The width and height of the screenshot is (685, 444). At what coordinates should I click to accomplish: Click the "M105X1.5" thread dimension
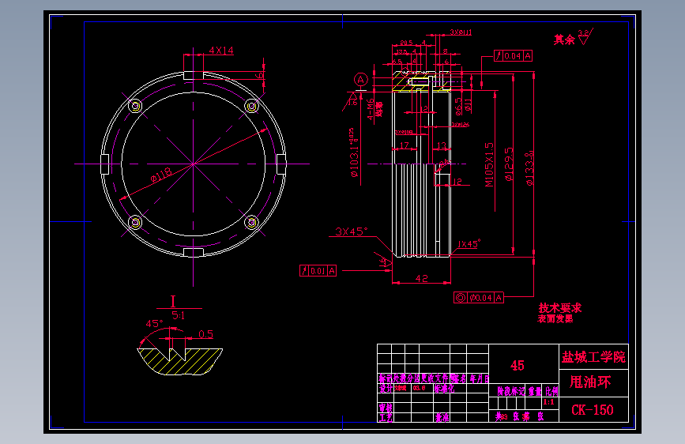click(489, 164)
